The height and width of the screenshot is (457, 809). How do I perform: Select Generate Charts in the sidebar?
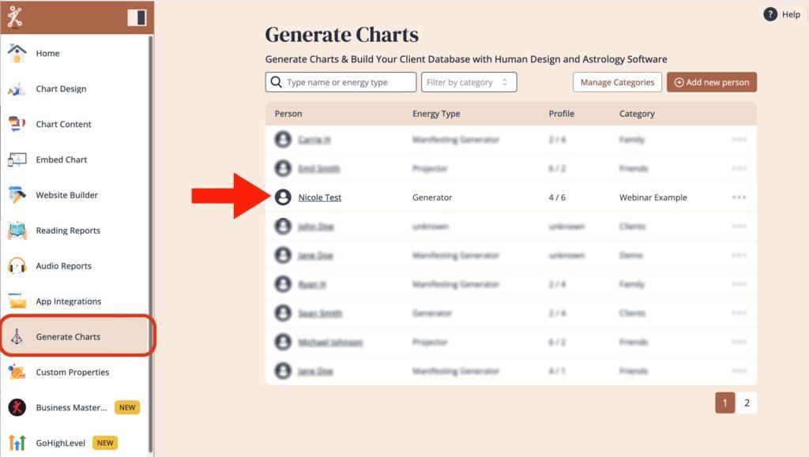68,337
